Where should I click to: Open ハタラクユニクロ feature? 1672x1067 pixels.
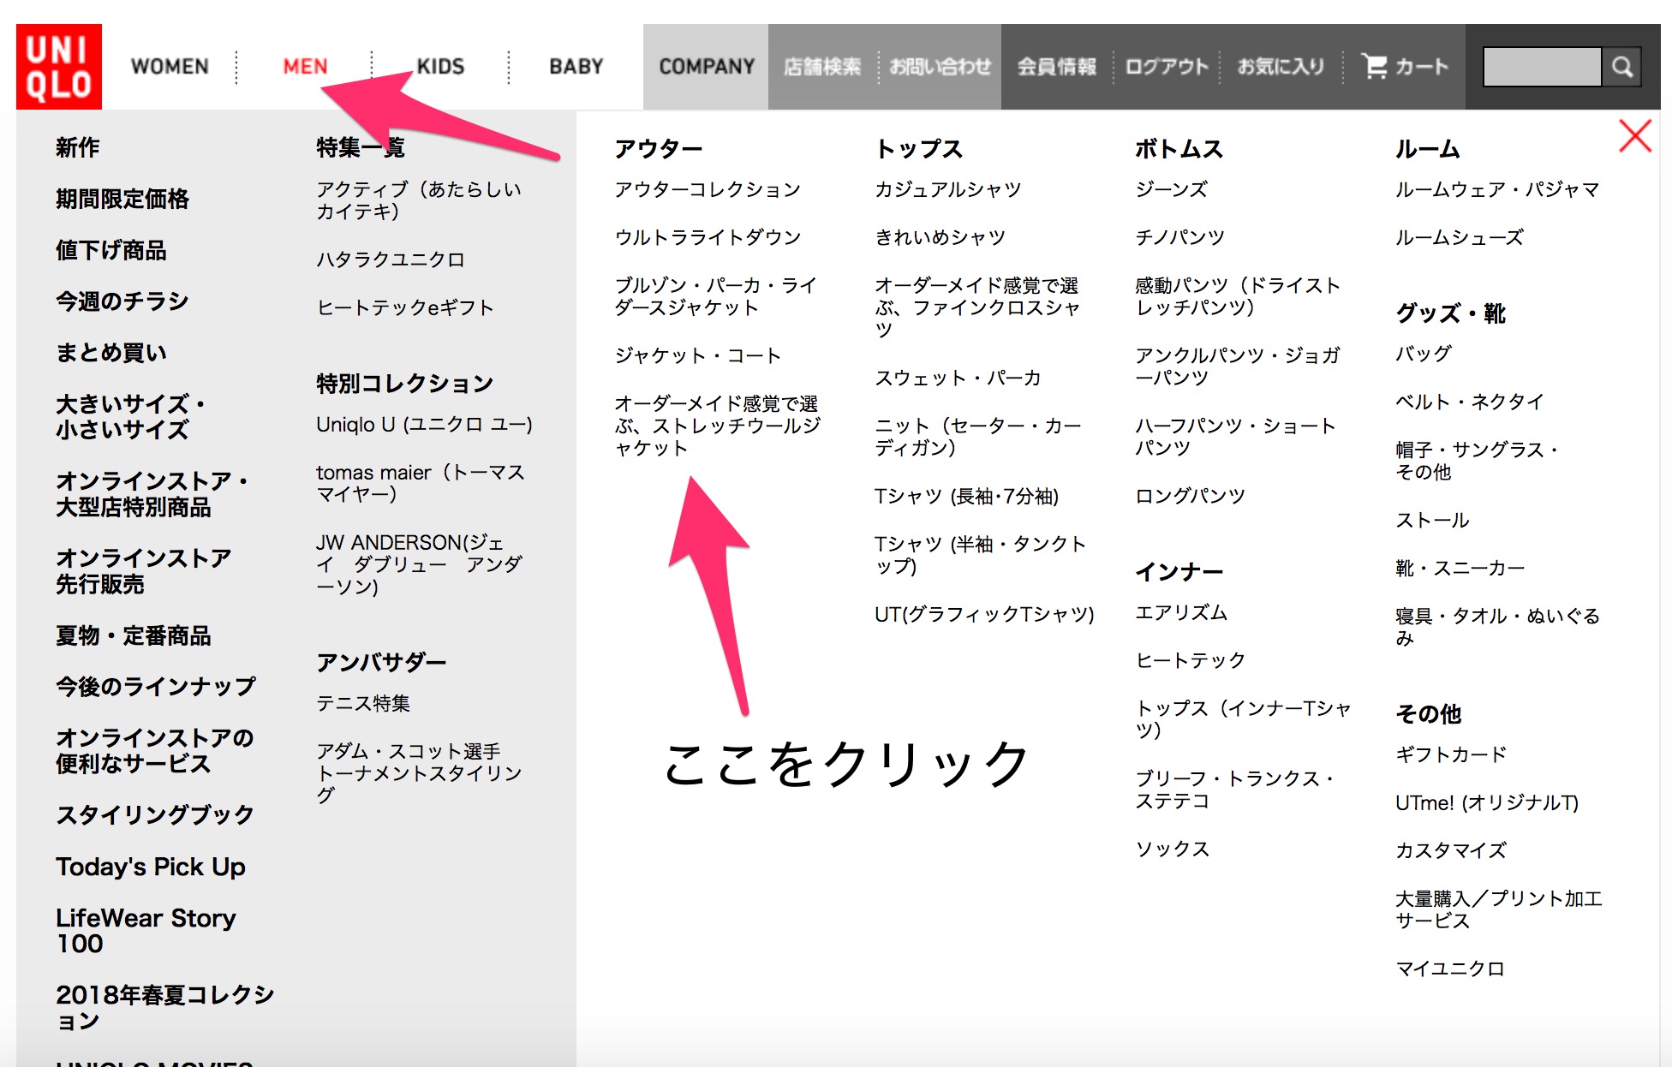point(391,259)
